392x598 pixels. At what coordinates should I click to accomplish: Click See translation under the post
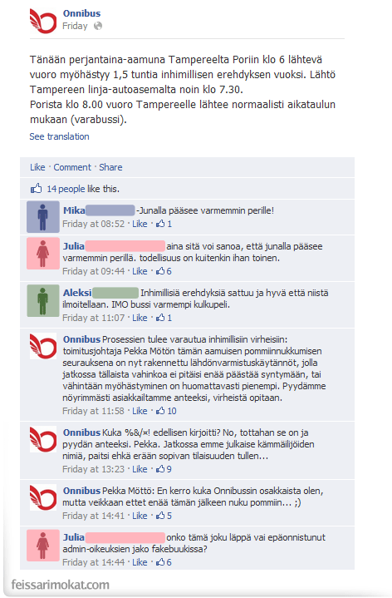pos(59,136)
